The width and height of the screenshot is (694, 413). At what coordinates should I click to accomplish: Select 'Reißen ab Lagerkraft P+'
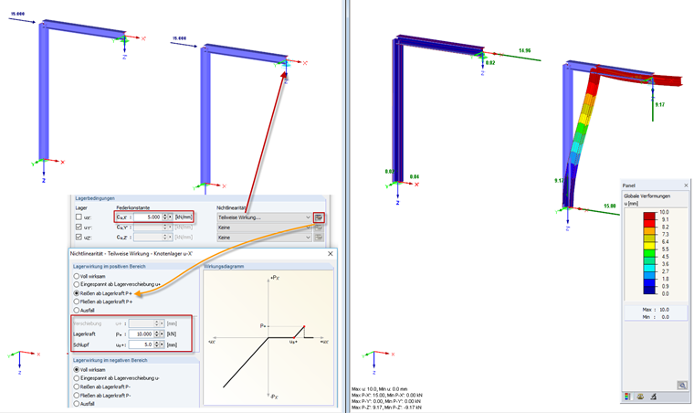[x=77, y=293]
